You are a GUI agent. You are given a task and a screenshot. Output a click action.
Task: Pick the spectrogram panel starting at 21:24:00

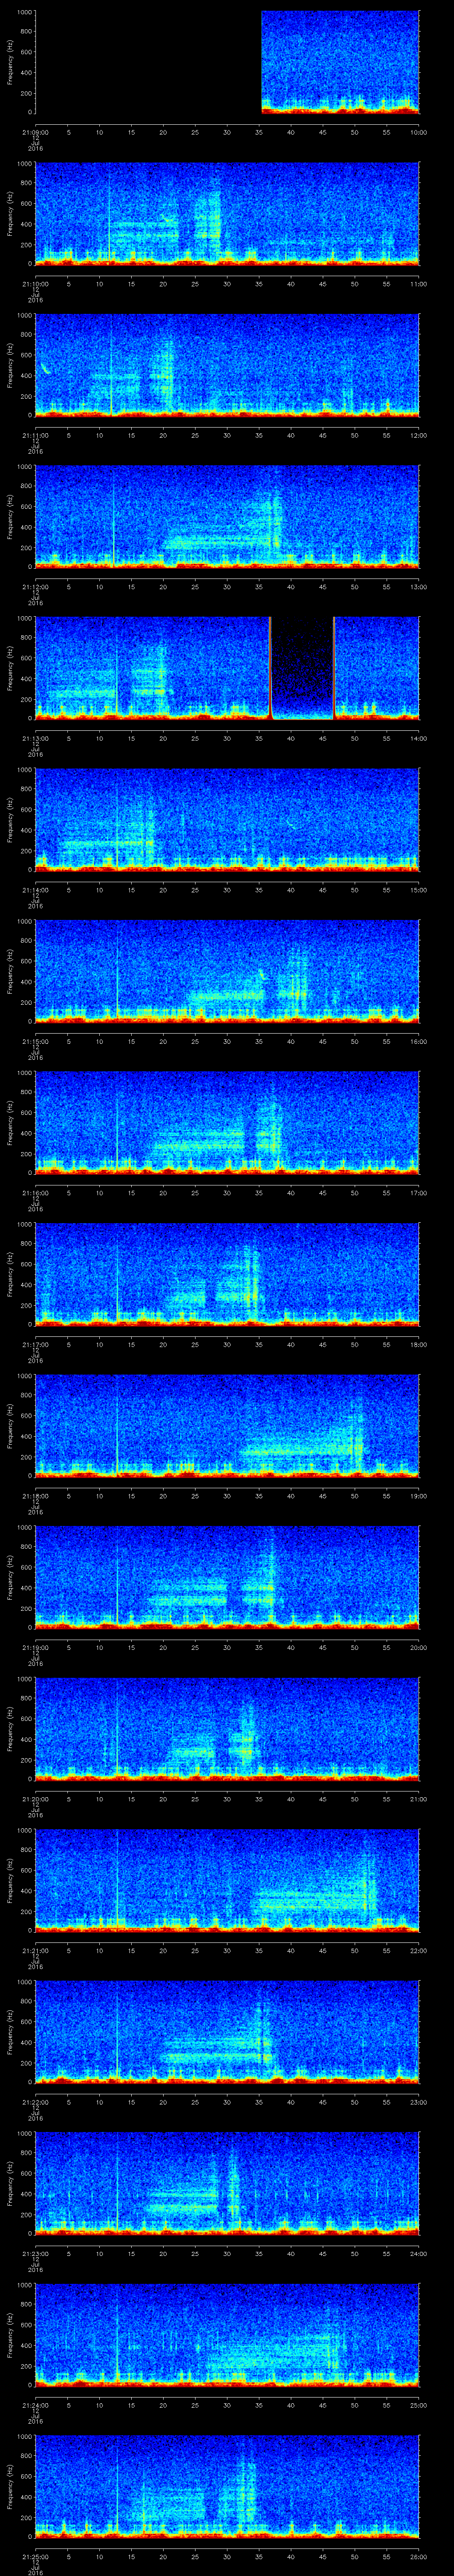click(x=227, y=2334)
